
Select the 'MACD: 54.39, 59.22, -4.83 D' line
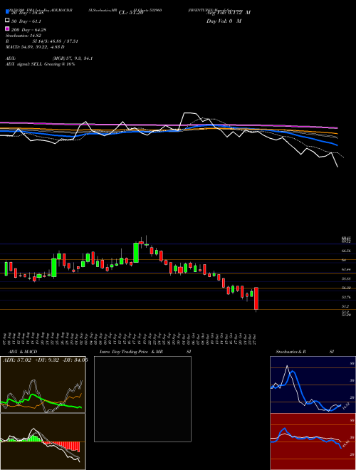tap(35, 47)
